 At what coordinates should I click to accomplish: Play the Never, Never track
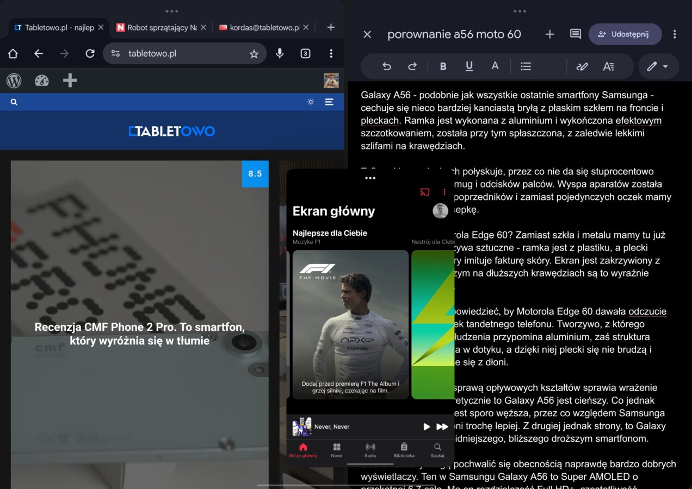427,427
